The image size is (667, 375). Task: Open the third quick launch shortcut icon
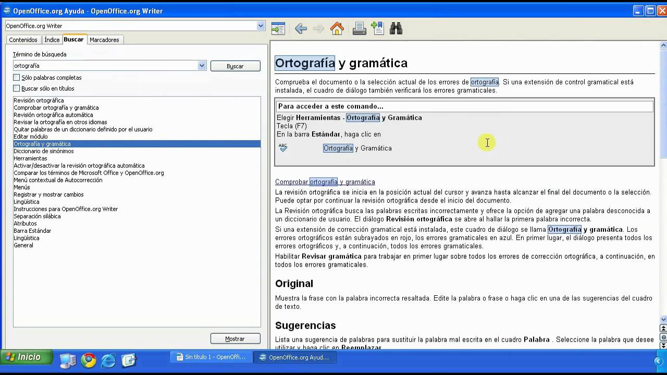(108, 360)
